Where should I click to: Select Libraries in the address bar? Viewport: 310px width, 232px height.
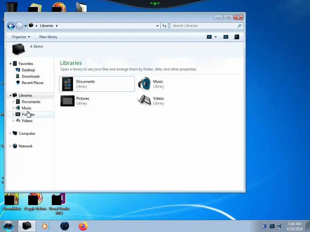[46, 26]
